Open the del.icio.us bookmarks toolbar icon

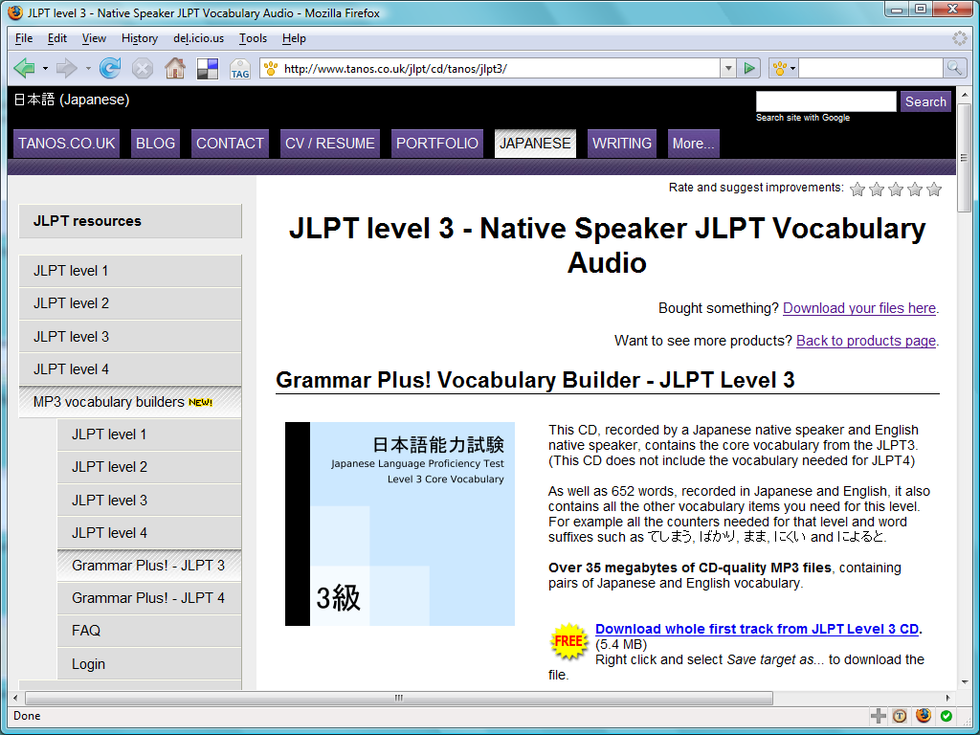[x=208, y=68]
